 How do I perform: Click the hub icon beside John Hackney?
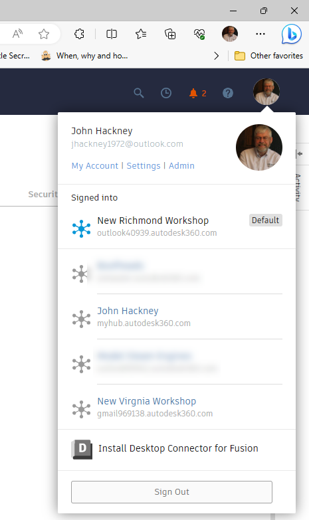pos(81,319)
